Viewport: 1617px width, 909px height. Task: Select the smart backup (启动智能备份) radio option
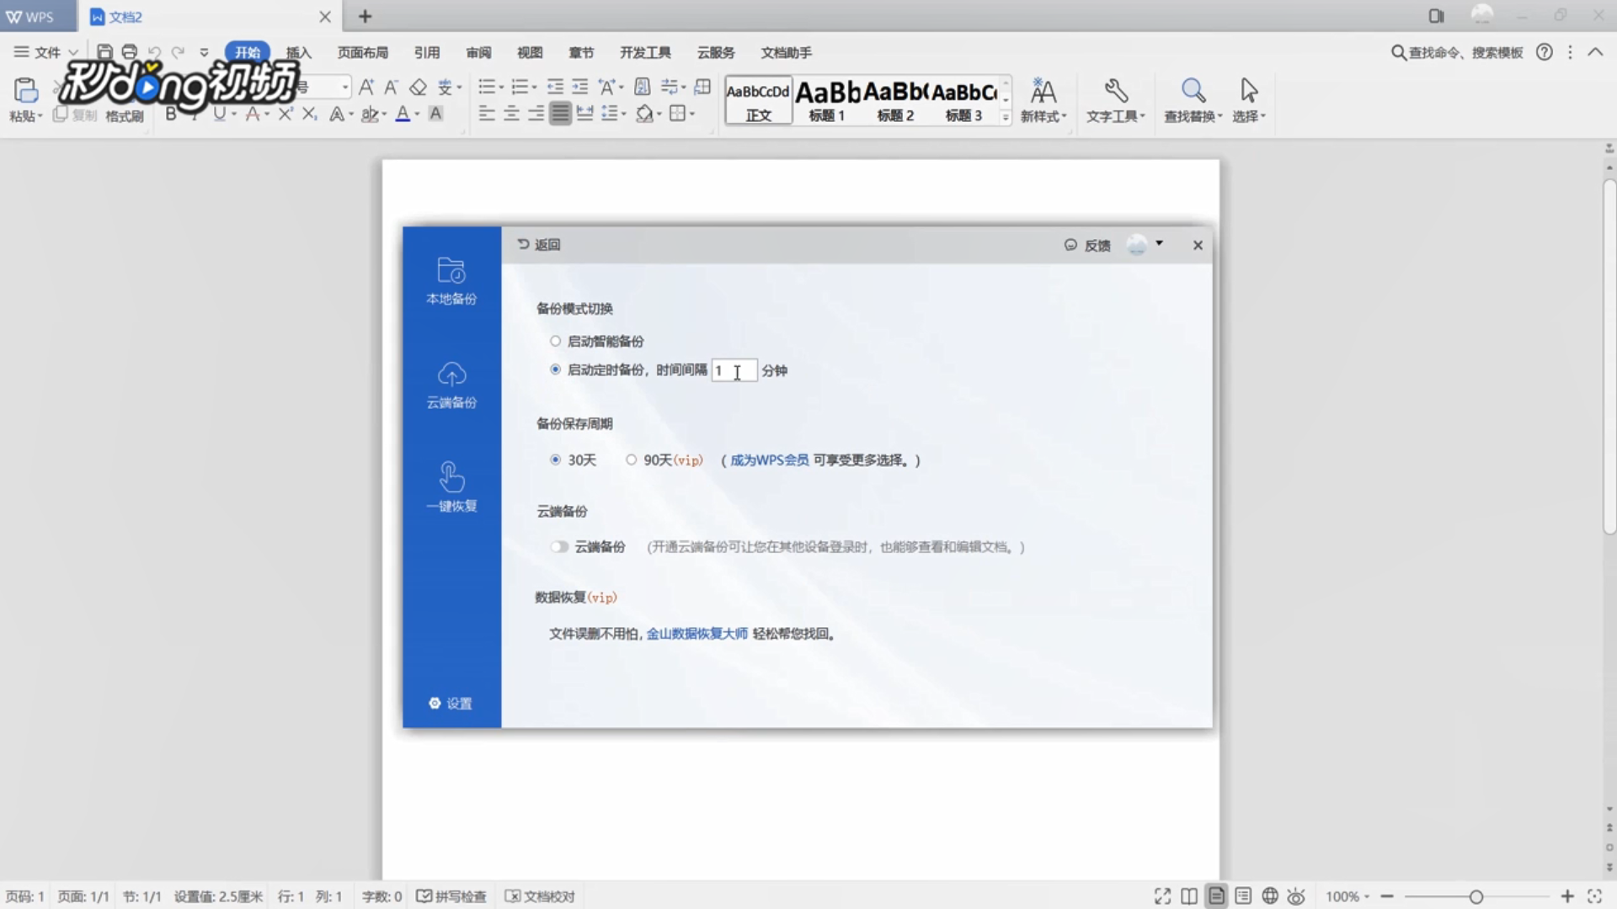coord(555,341)
